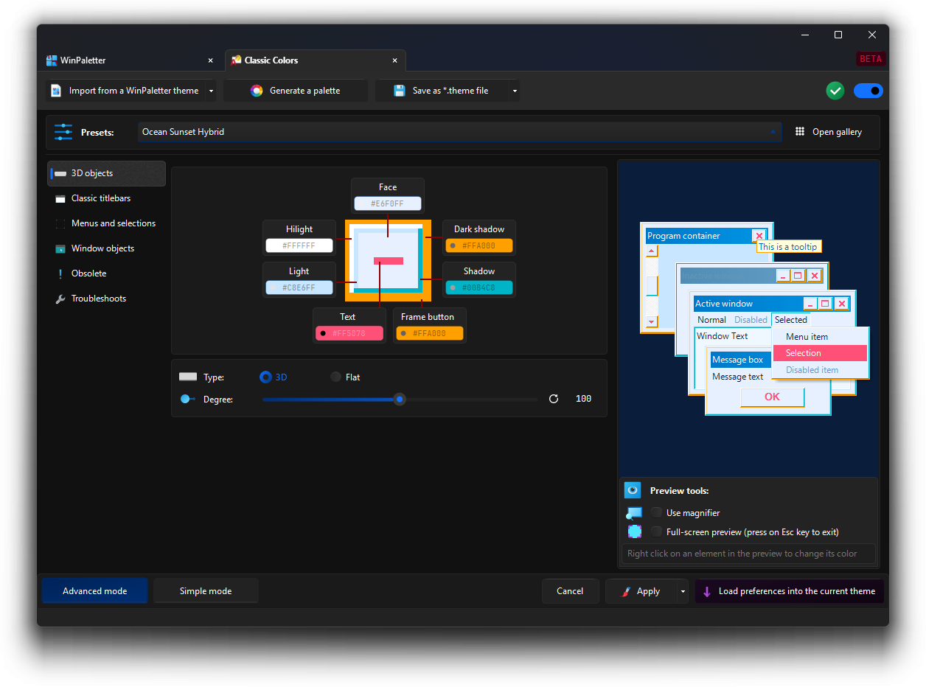Click the Light color swatch #C8E6FF
This screenshot has height=687, width=926.
coord(299,287)
